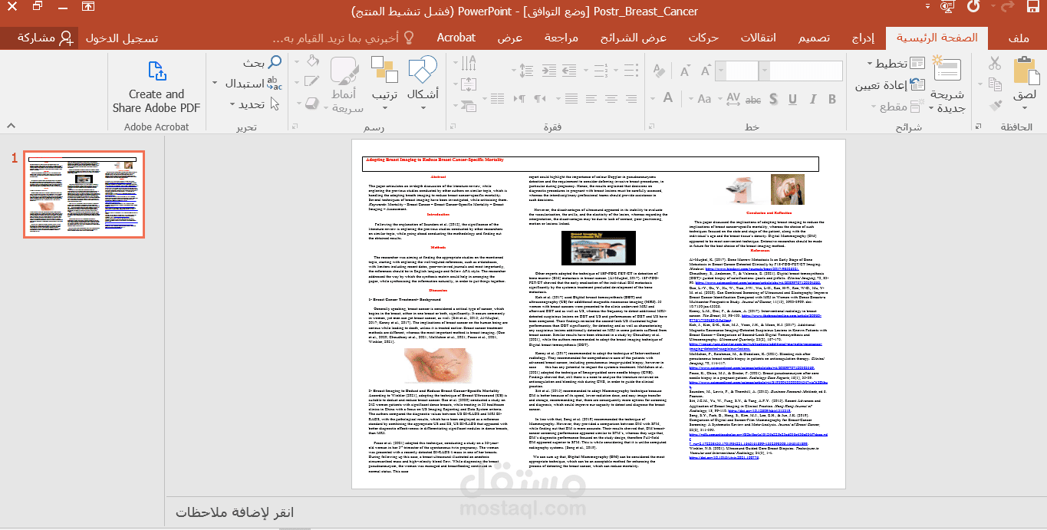This screenshot has width=1047, height=530.
Task: Toggle Text Shadow (S)
Action: [x=772, y=99]
